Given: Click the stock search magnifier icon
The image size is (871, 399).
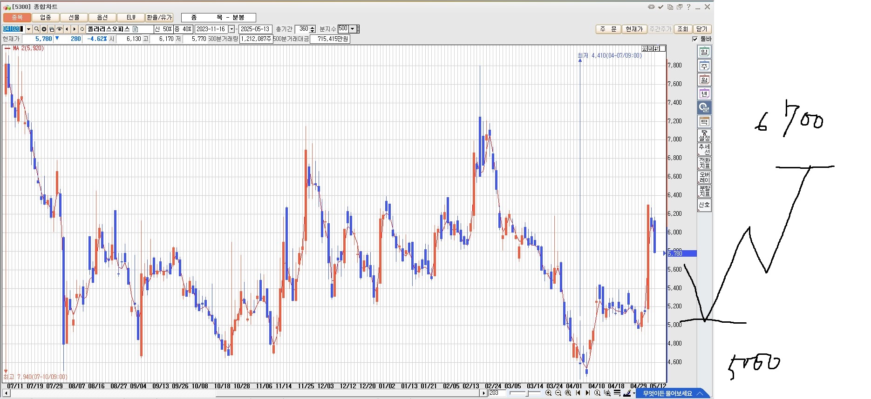Looking at the screenshot, I should point(36,29).
